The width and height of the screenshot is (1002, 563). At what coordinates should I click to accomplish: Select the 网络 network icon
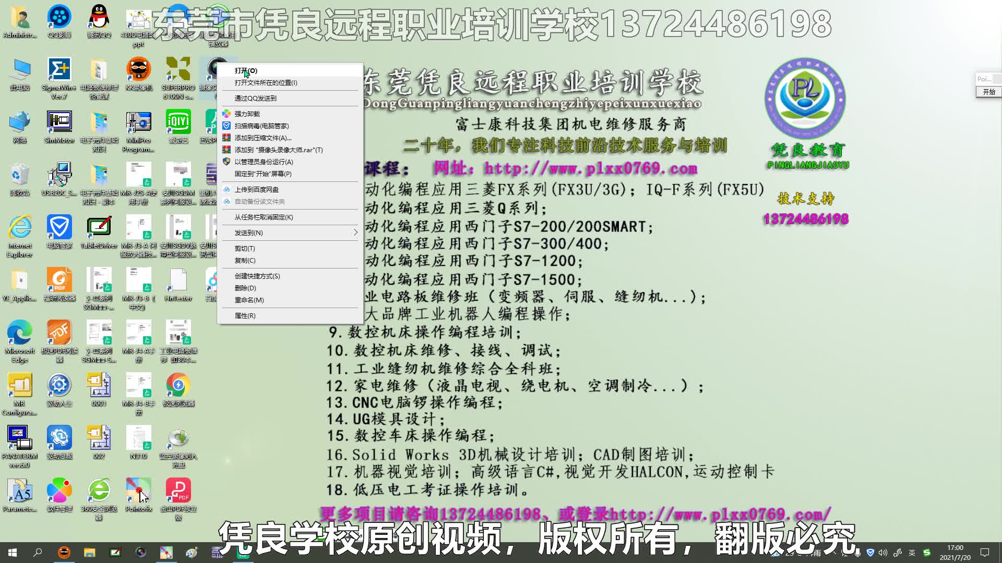(19, 127)
